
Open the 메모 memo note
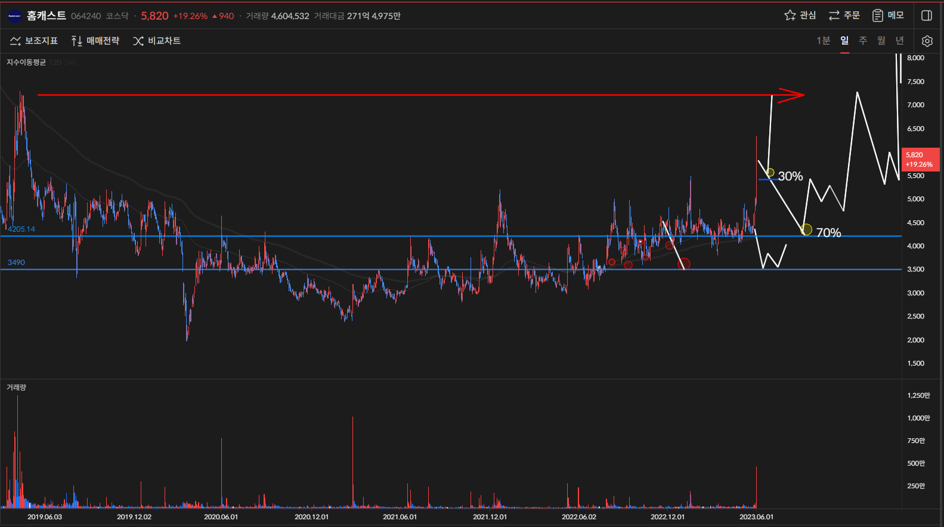click(x=888, y=15)
